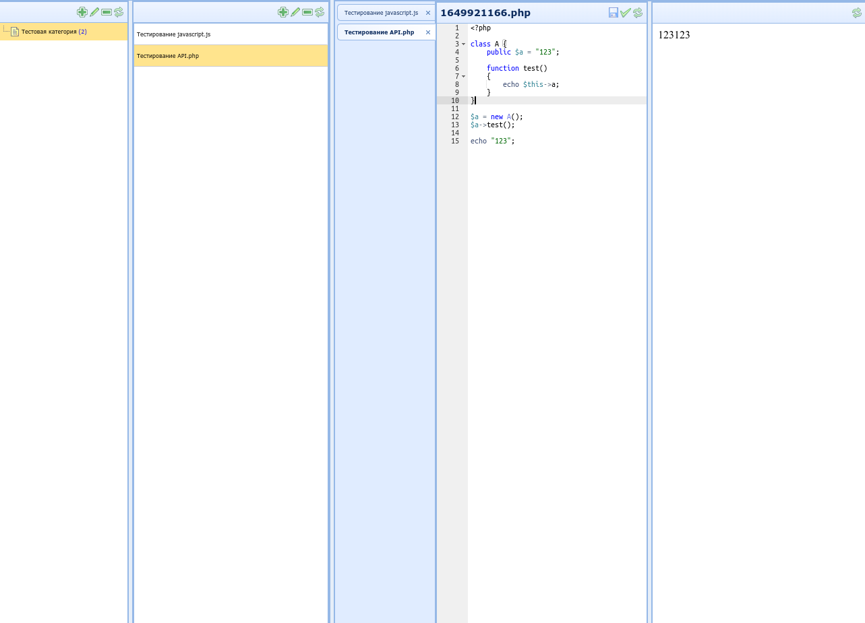
Task: Close the Тестирование API.php tab
Action: coord(428,32)
